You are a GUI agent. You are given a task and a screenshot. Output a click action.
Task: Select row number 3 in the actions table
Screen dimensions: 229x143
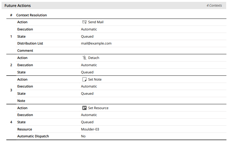click(x=11, y=90)
